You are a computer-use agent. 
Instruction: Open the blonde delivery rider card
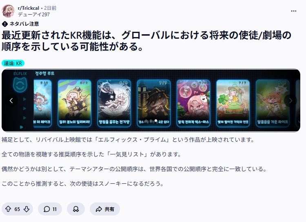(x=75, y=103)
